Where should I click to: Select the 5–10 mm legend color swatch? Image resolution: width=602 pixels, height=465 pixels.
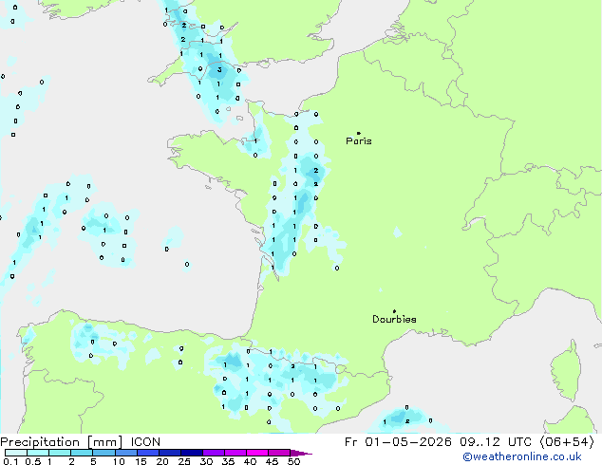pos(103,453)
